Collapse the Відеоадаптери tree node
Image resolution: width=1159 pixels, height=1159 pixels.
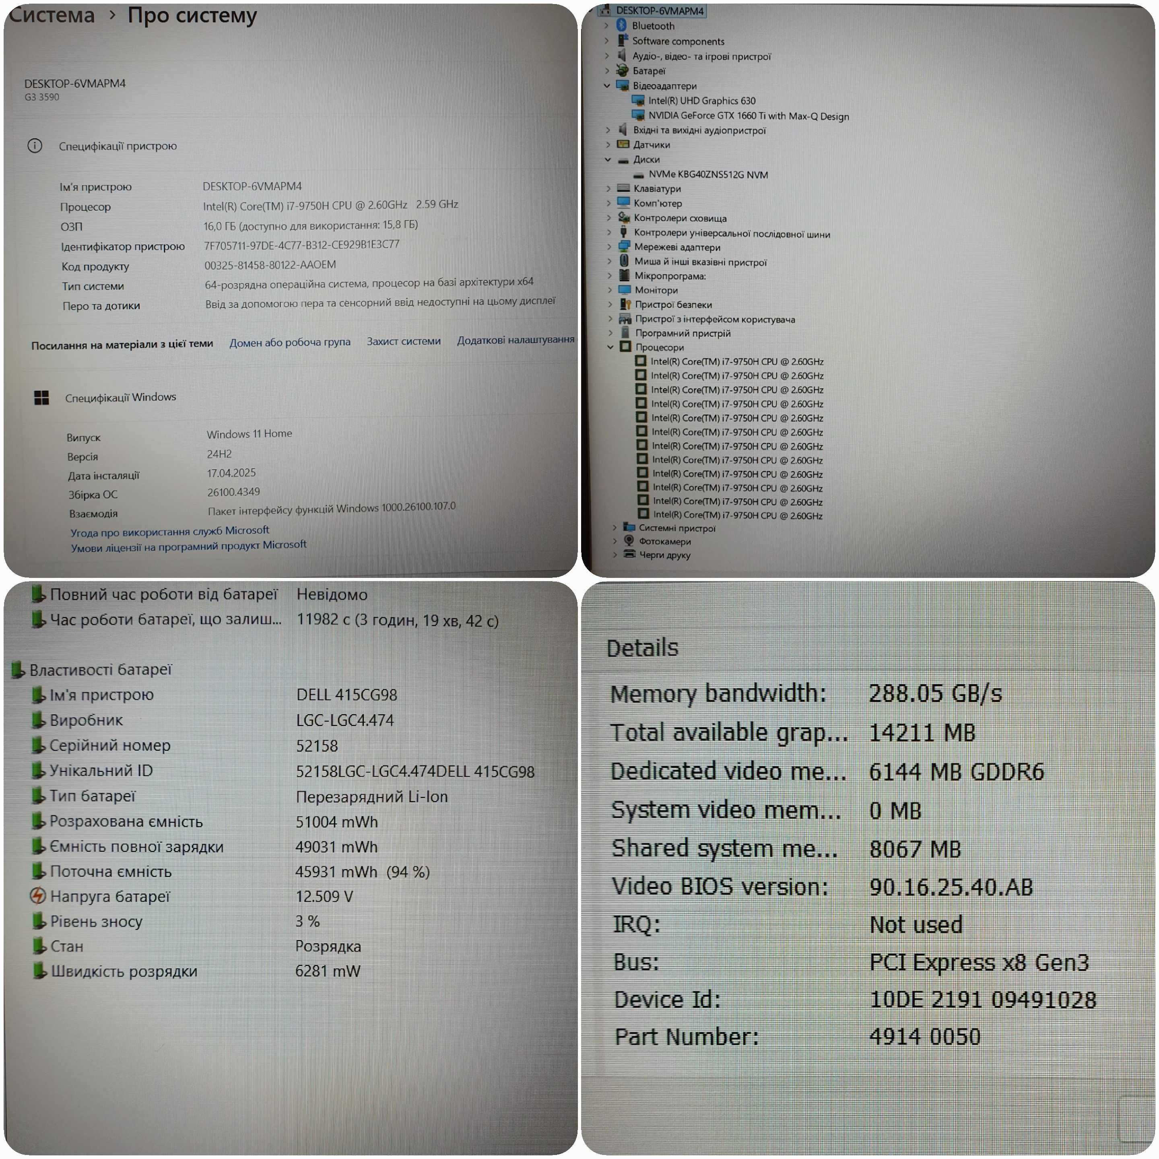point(607,86)
